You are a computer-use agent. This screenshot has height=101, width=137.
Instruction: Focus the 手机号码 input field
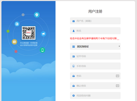click(x=95, y=66)
